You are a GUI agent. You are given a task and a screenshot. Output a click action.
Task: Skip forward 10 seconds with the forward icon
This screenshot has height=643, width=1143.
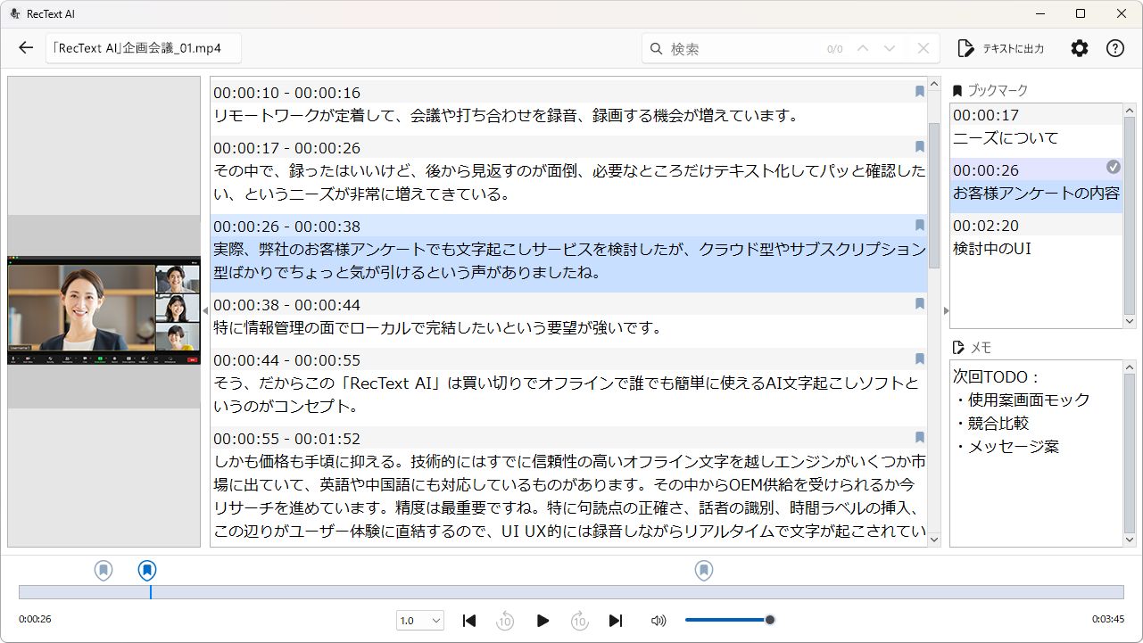(x=579, y=620)
